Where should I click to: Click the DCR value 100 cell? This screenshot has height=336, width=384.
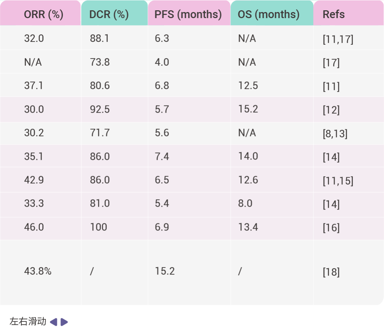(98, 227)
